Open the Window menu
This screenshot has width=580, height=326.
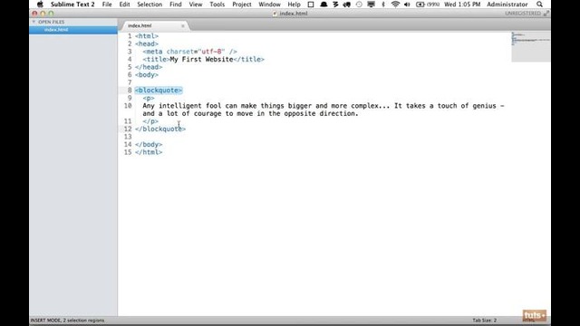click(x=269, y=5)
